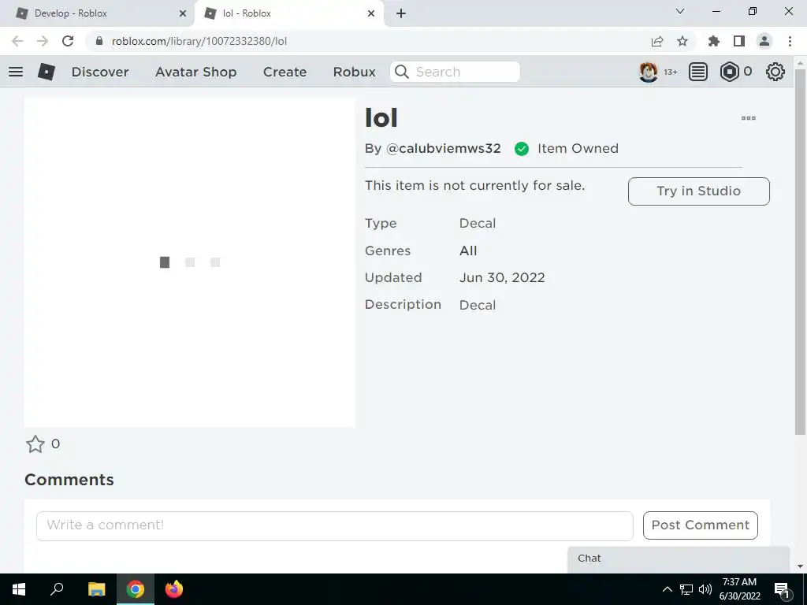Open Firefox from the taskbar
Screen dimensions: 807x605
174,589
